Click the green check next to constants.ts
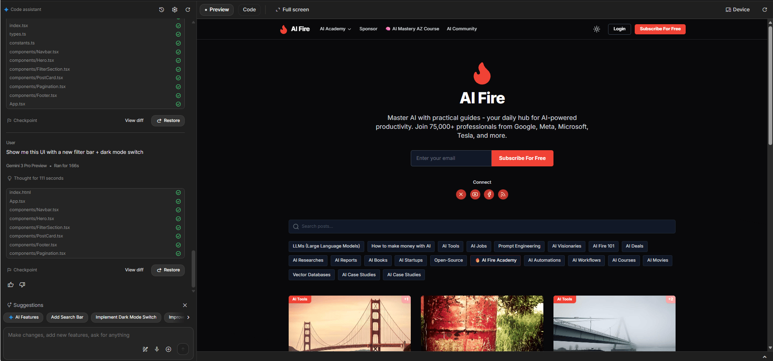This screenshot has width=773, height=361. 178,43
